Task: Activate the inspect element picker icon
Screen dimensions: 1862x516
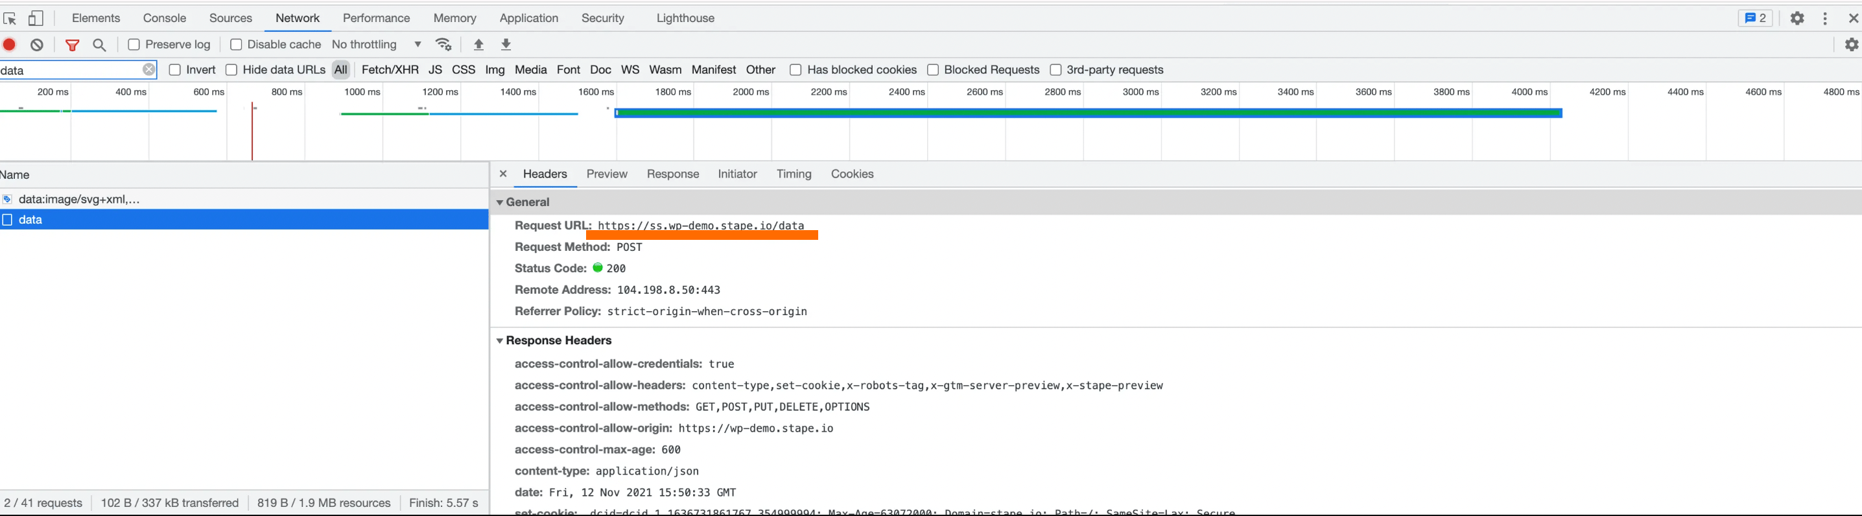Action: pyautogui.click(x=10, y=19)
